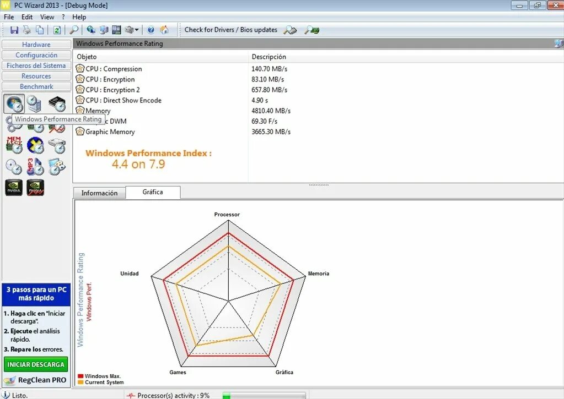This screenshot has width=564, height=399.
Task: Open the Resources section
Action: click(x=36, y=76)
